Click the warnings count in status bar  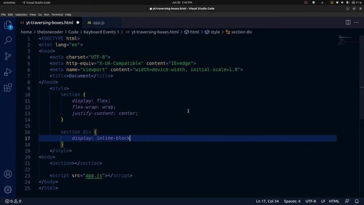(18, 201)
